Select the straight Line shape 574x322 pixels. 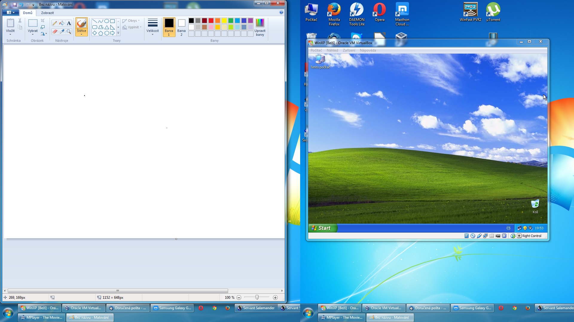(x=94, y=21)
